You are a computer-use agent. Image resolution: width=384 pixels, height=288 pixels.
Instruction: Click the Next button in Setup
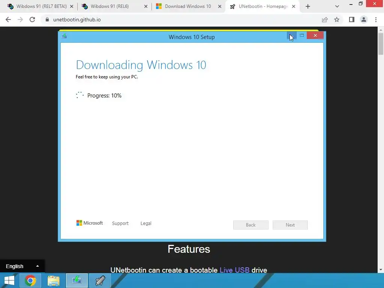coord(290,225)
